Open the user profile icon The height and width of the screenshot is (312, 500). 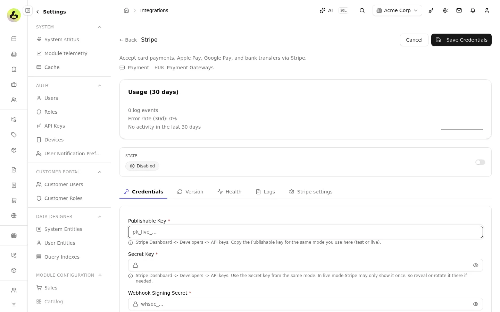487,10
